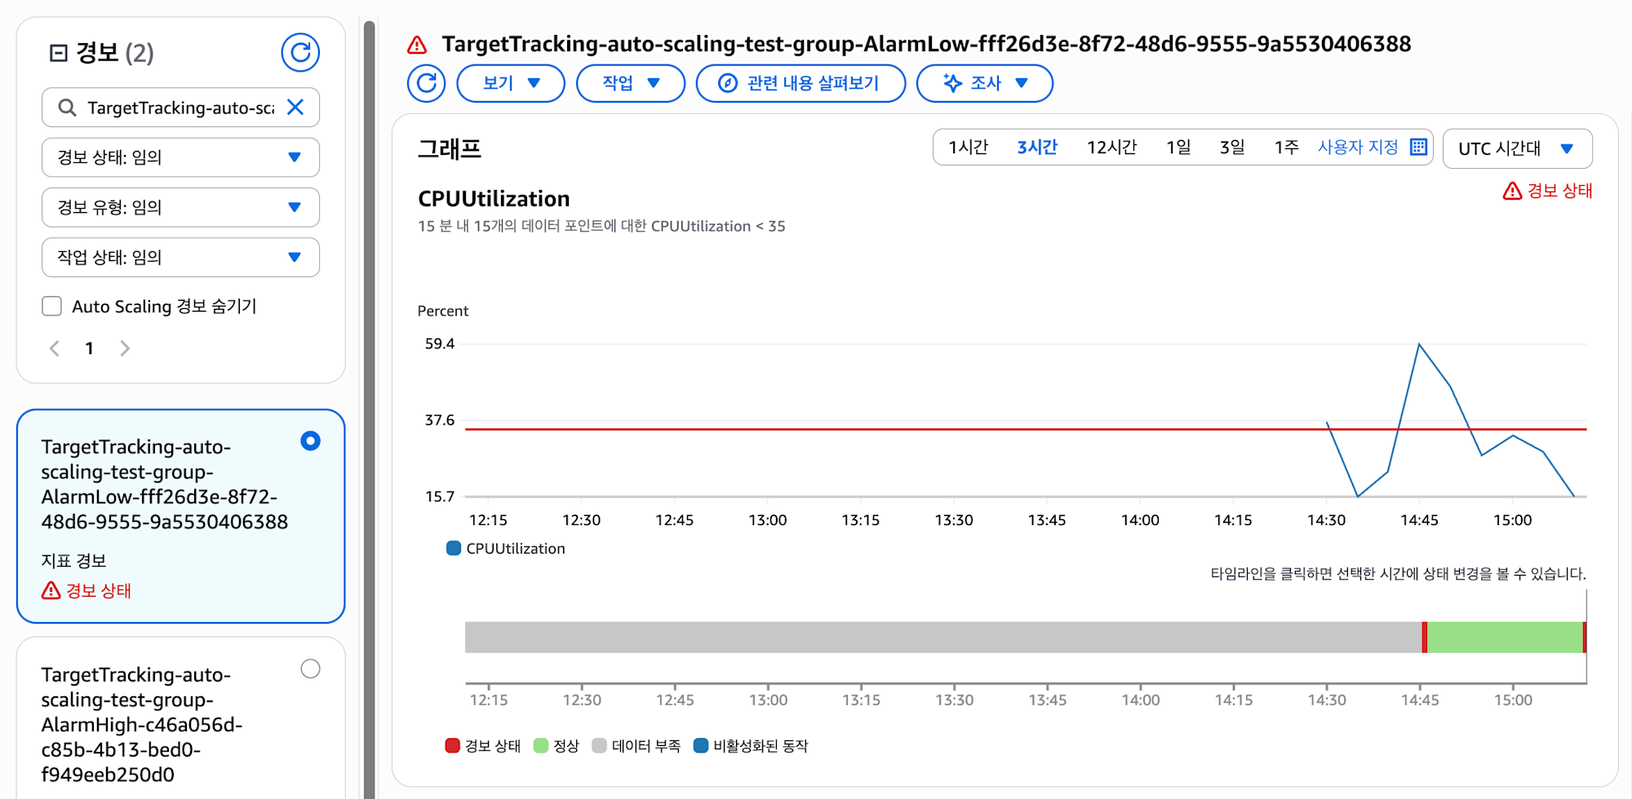Open the AlarmHigh-c46a056d alarm card
Screen dimensions: 1632x799
tap(142, 724)
